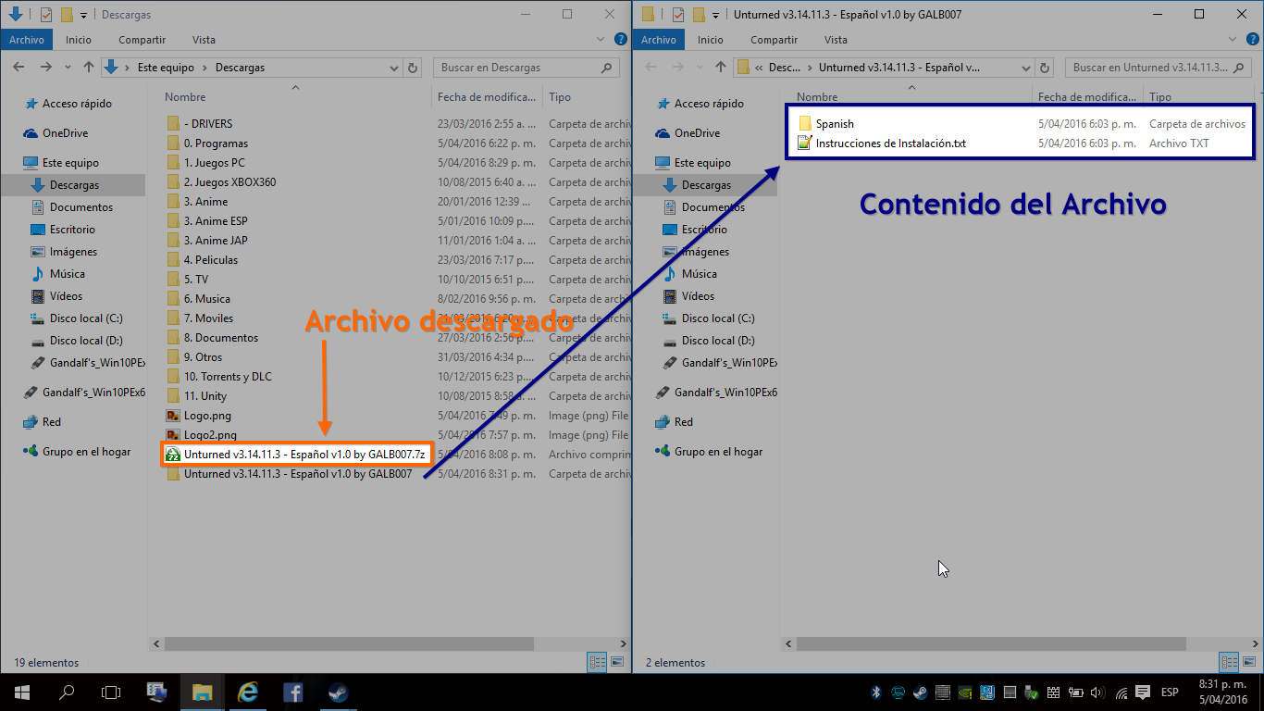Viewport: 1264px width, 711px height.
Task: Open Help in the Descargas window
Action: (622, 39)
